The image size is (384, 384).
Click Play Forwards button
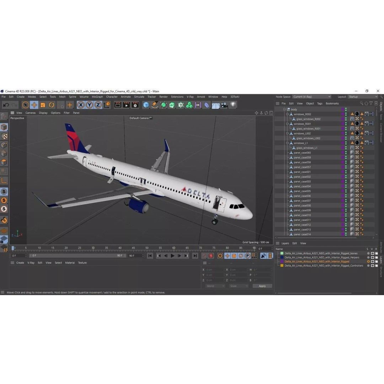point(172,256)
